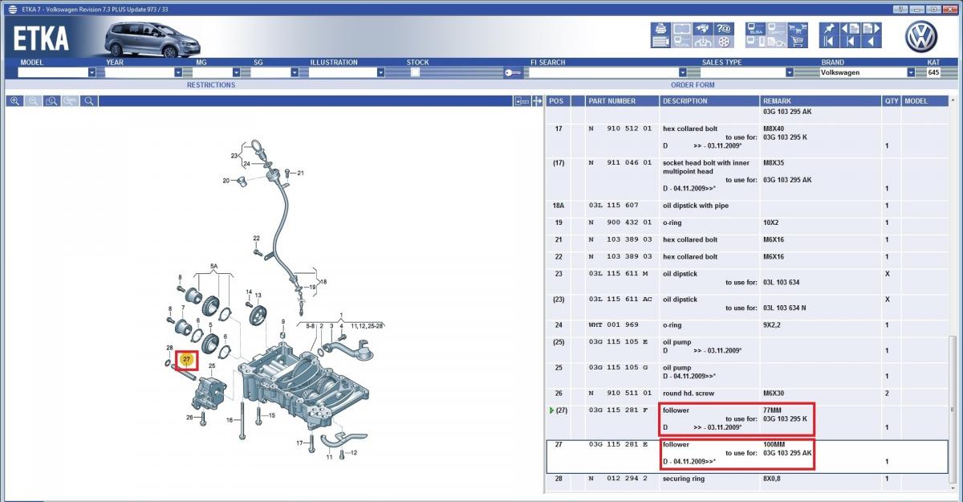Viewport: 963px width, 502px height.
Task: Select the 'oil dipstick with pipe' row
Action: pyautogui.click(x=746, y=206)
